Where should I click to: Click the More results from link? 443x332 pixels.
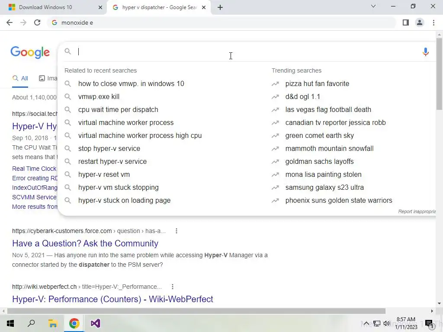point(35,207)
